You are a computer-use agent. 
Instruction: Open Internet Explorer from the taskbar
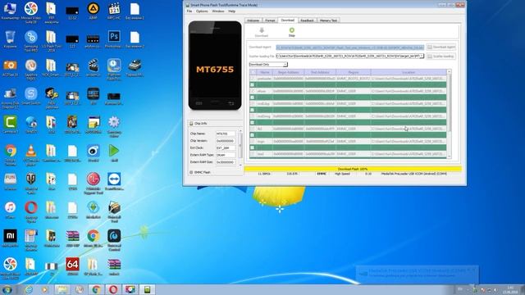tap(29, 289)
